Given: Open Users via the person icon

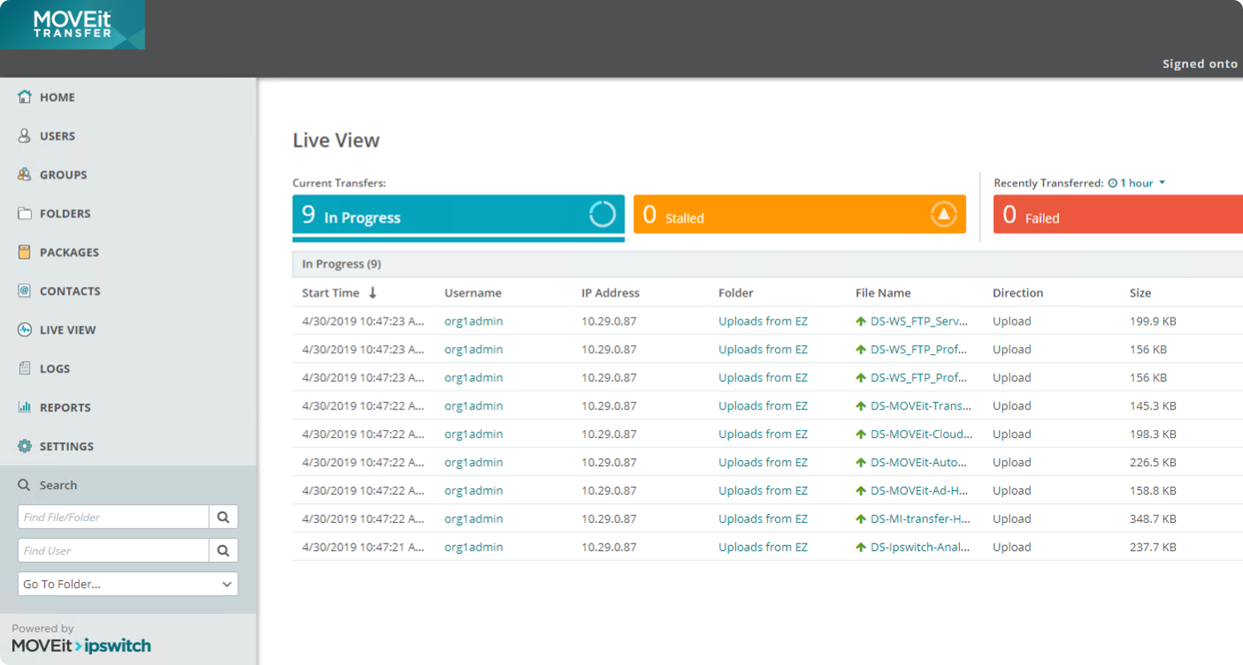Looking at the screenshot, I should 25,136.
